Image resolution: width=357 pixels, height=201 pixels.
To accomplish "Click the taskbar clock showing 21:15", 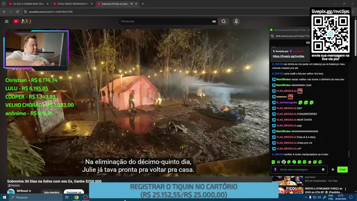I will (x=340, y=197).
